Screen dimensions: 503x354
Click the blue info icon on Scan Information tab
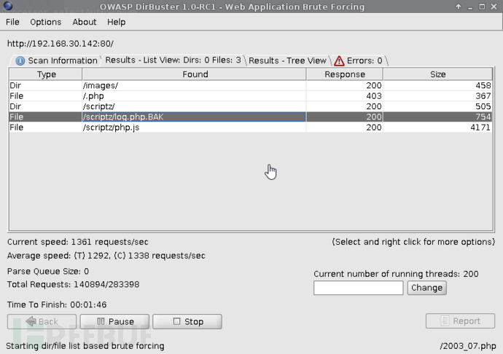click(20, 60)
